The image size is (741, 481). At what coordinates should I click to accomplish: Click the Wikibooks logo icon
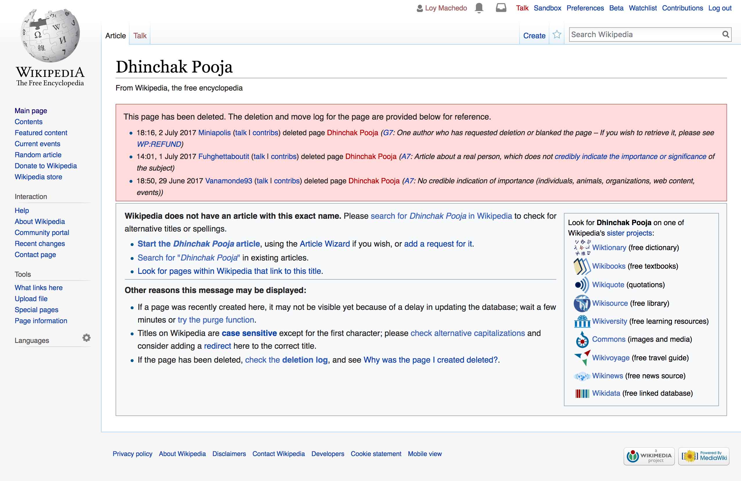coord(582,266)
